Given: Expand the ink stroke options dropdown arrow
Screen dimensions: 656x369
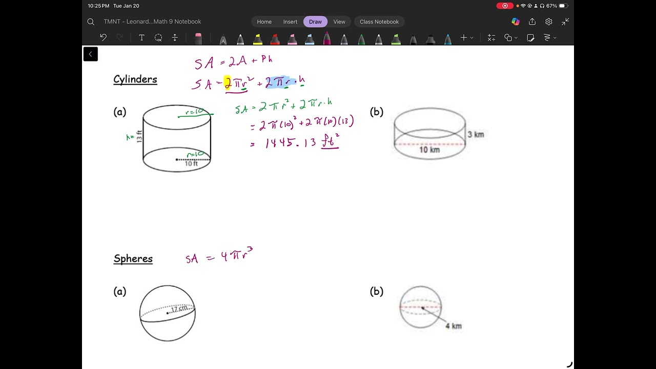Looking at the screenshot, I should pos(555,38).
